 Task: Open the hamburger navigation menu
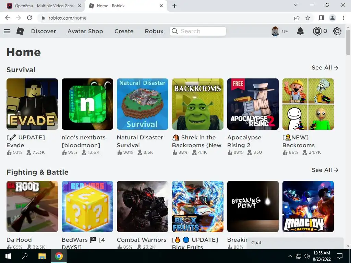tap(7, 31)
